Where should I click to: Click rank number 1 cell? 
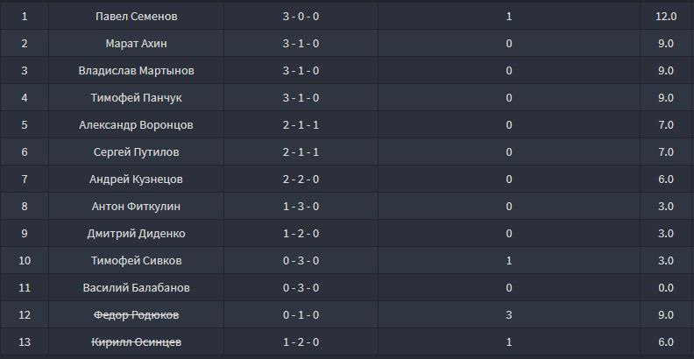[25, 17]
